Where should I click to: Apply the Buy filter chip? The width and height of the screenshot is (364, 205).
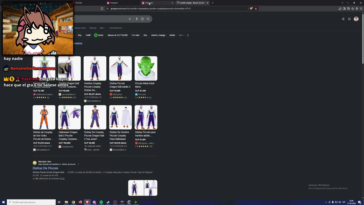(x=80, y=35)
